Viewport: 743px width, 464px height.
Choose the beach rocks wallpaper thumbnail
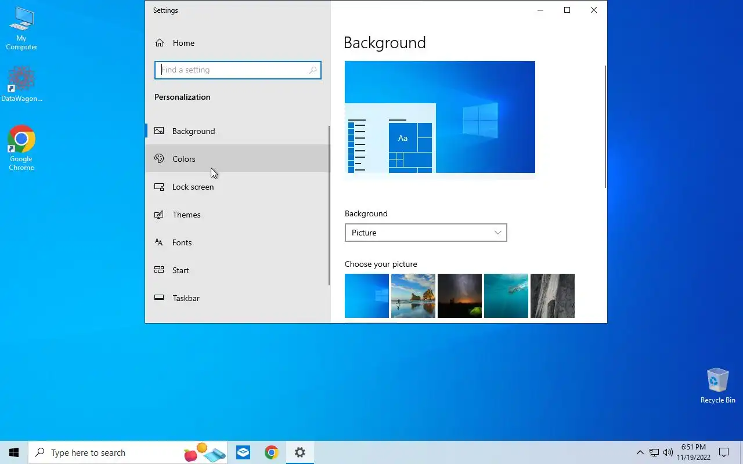413,296
